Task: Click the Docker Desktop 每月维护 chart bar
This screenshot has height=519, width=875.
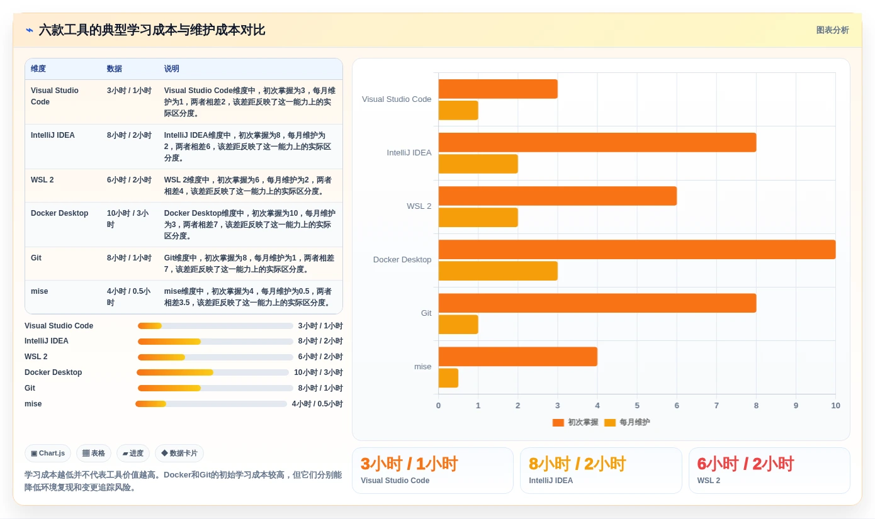Action: [498, 271]
